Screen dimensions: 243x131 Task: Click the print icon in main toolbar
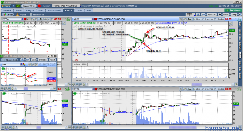click(220, 15)
